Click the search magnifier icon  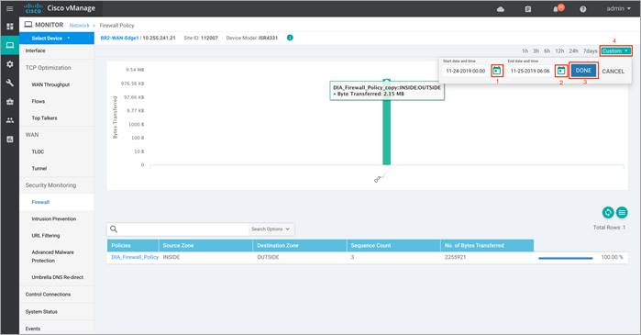pyautogui.click(x=114, y=229)
